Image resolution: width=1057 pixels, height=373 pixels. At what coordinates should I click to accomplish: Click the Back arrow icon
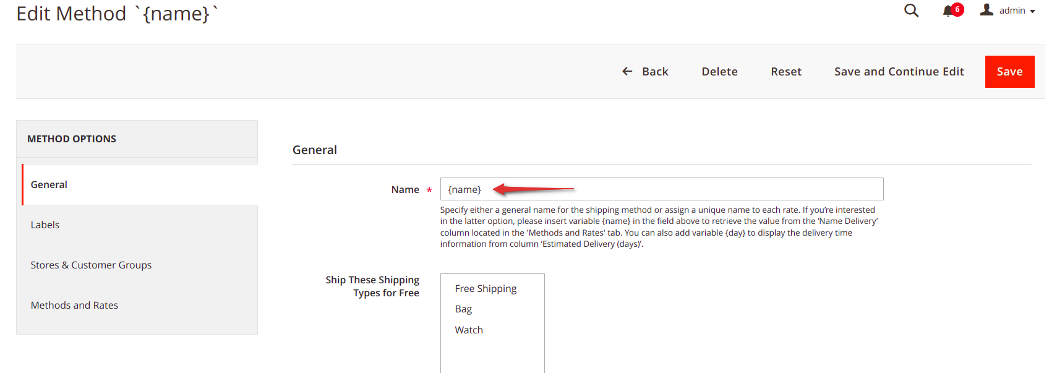pyautogui.click(x=627, y=72)
